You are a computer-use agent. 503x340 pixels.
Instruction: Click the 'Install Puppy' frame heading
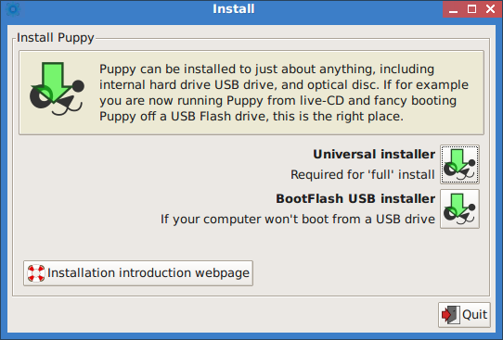[55, 38]
